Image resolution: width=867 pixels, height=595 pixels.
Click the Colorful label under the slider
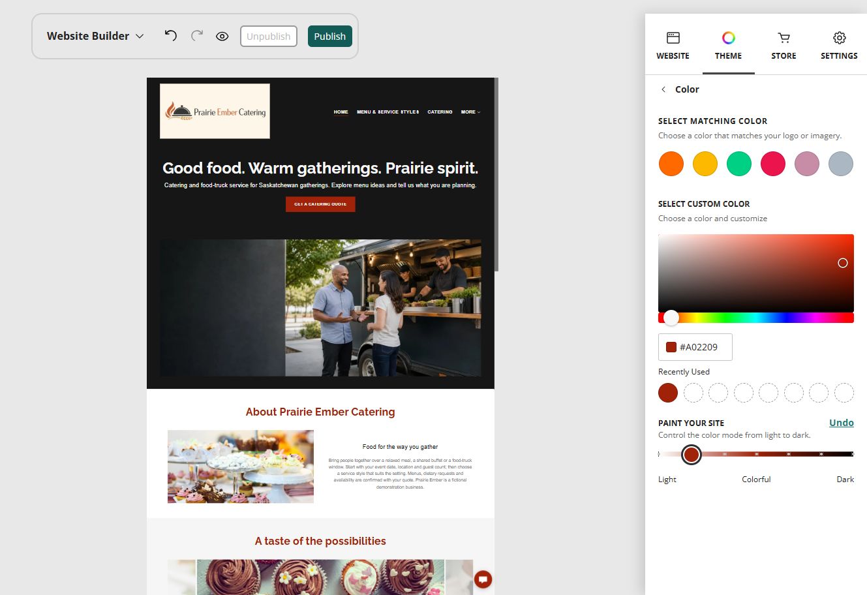point(756,479)
